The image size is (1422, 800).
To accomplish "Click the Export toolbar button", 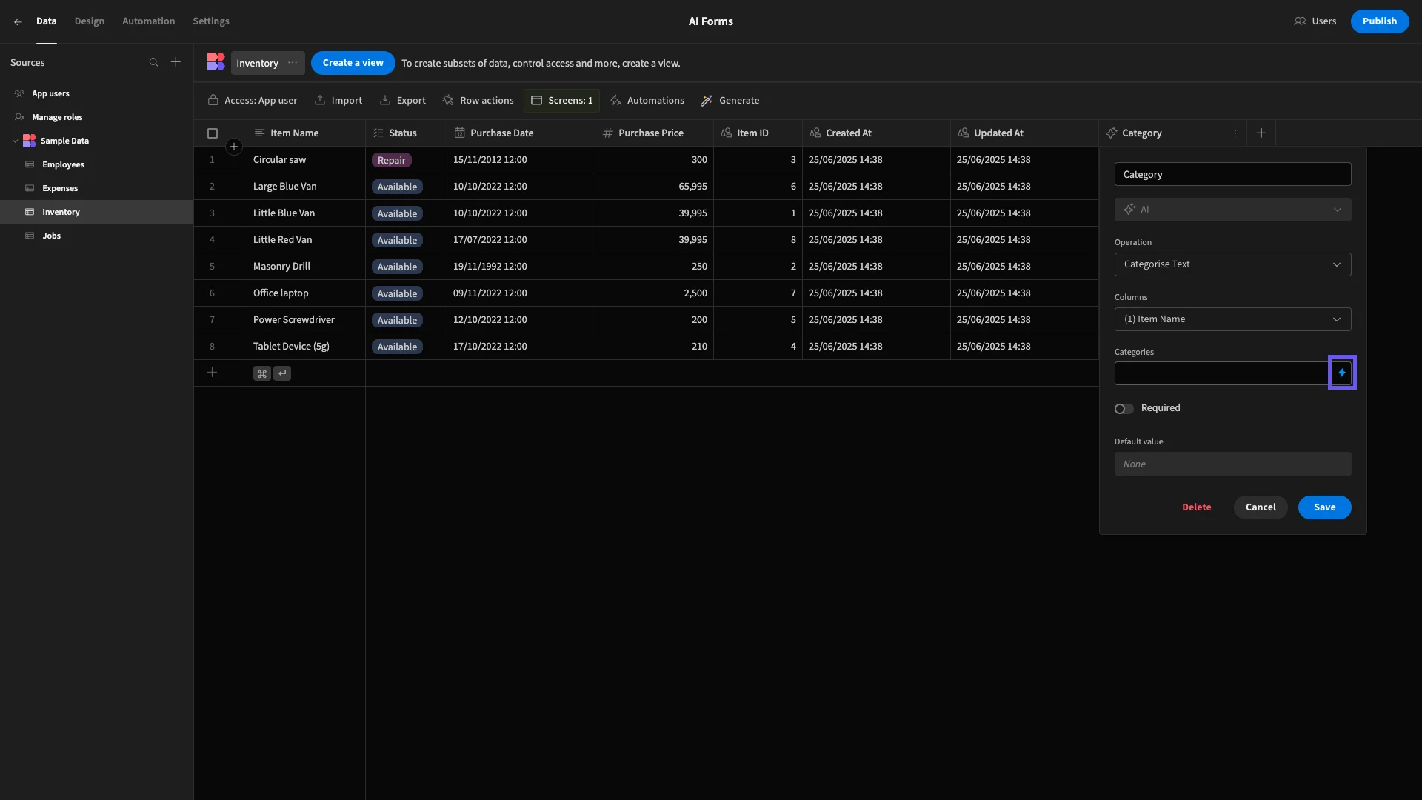I will point(402,101).
